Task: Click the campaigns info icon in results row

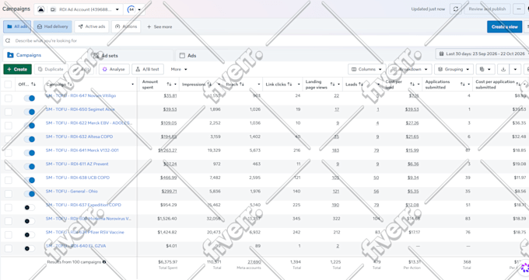Action: 104,262
